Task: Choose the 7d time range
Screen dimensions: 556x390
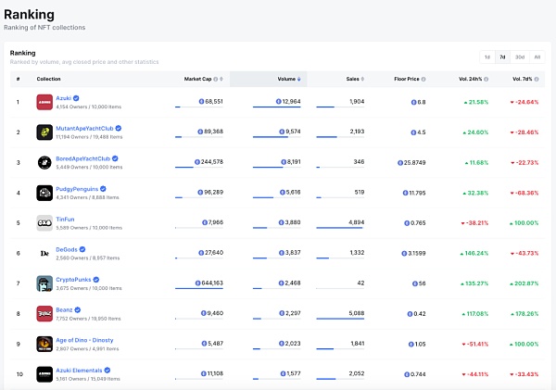Action: [x=503, y=57]
